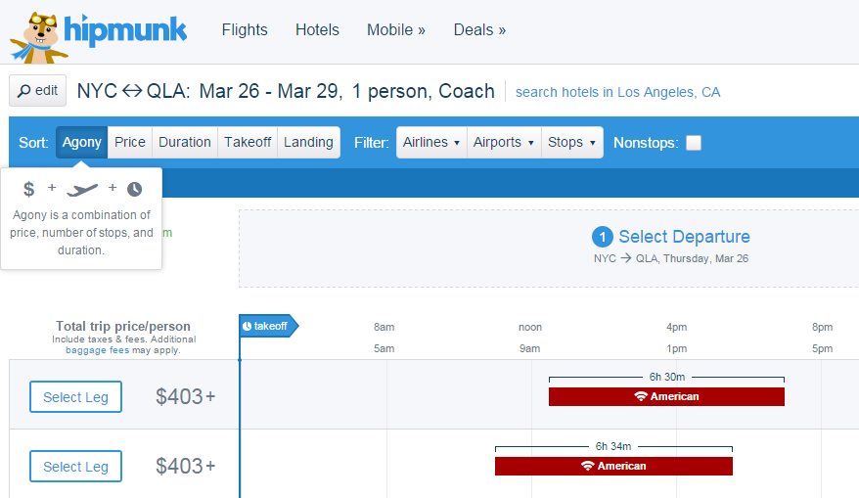Screen dimensions: 859x498
Task: Sort flights by Landing time
Action: pyautogui.click(x=308, y=143)
